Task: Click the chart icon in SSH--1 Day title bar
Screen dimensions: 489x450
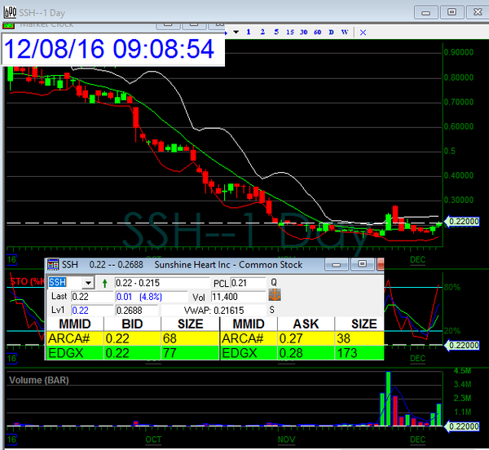Action: coord(9,11)
